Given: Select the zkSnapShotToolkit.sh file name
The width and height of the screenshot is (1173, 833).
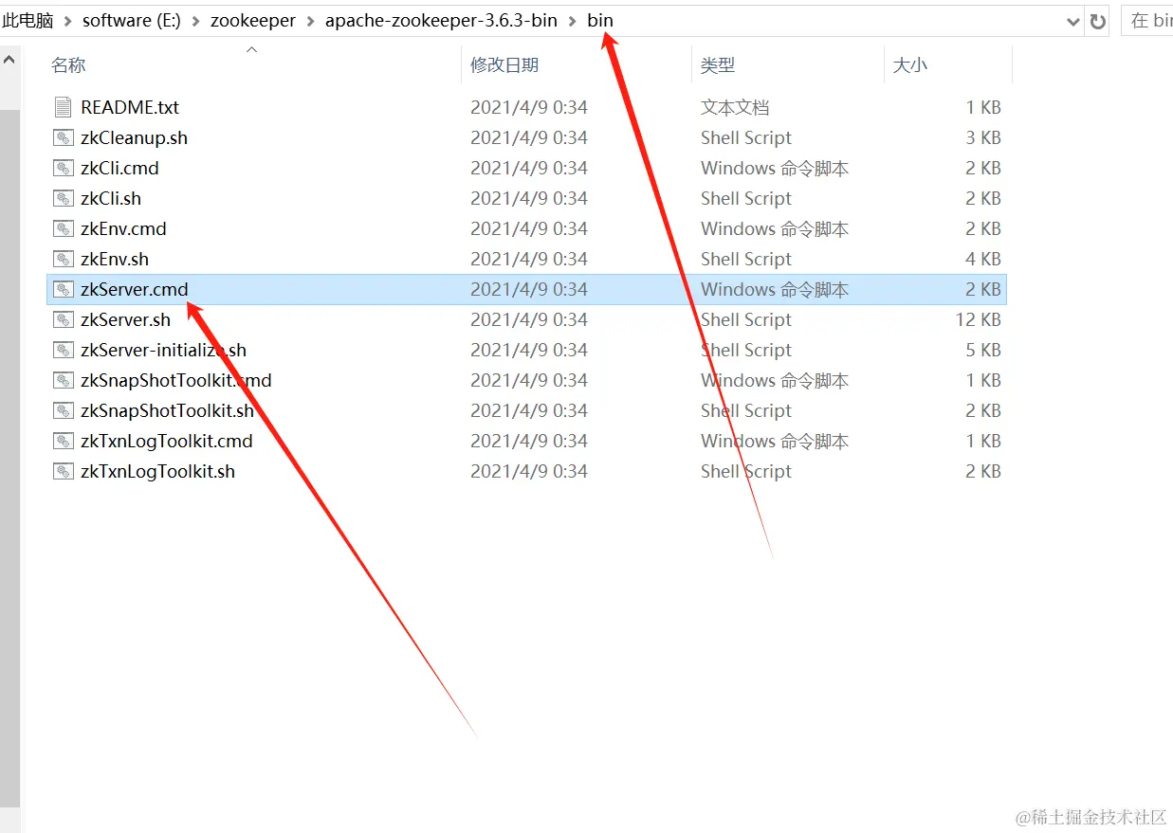Looking at the screenshot, I should click(x=168, y=410).
